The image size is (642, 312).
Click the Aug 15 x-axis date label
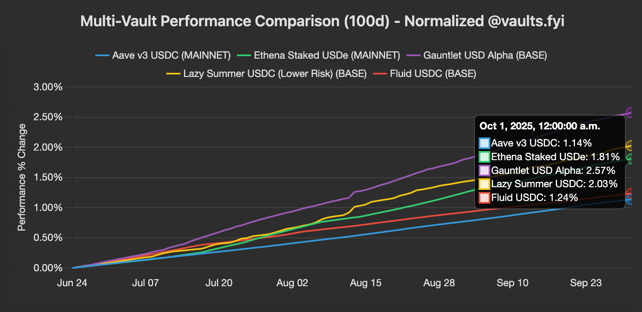point(365,283)
